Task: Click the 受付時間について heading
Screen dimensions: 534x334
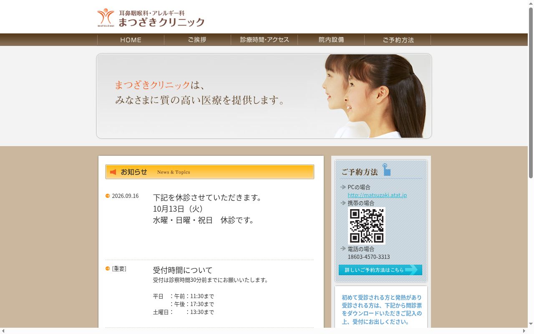Action: point(183,270)
